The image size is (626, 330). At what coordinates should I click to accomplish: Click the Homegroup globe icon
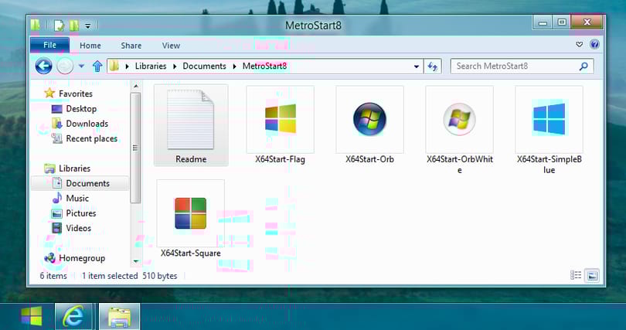(49, 258)
